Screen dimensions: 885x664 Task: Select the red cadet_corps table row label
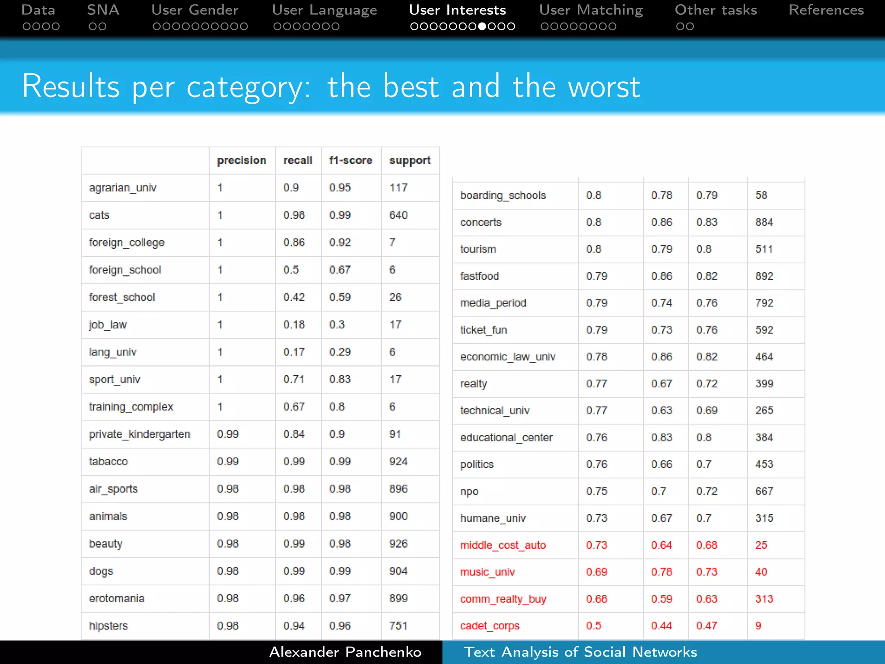pyautogui.click(x=489, y=626)
